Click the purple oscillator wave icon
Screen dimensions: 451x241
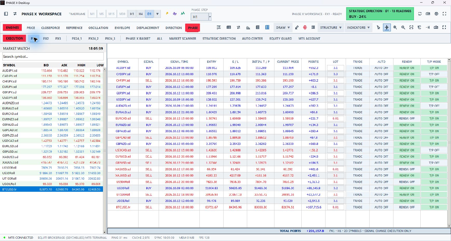175,13
